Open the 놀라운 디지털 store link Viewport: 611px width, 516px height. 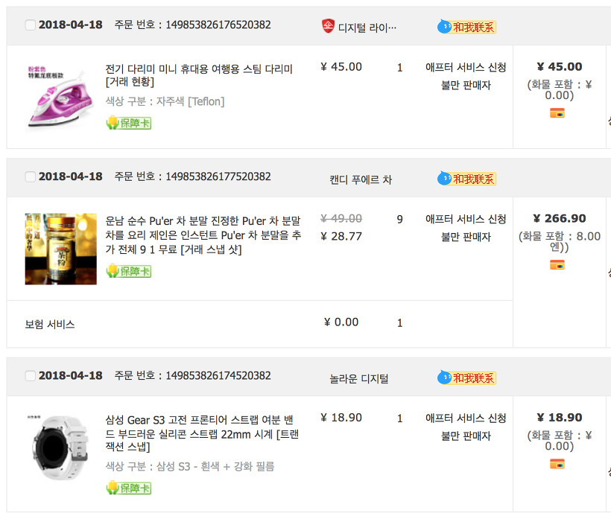359,378
